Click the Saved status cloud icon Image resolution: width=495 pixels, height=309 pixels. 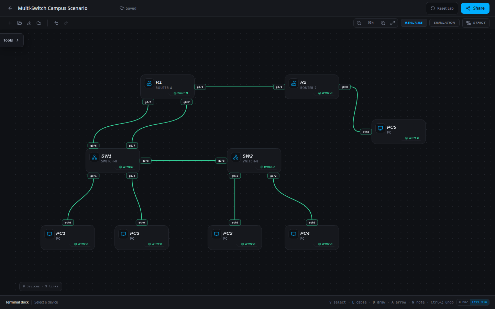pos(122,8)
